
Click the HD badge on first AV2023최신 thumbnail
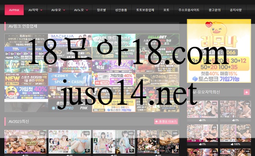click(x=42, y=133)
